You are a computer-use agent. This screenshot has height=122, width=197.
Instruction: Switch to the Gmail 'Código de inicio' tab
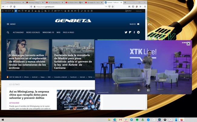point(15,2)
